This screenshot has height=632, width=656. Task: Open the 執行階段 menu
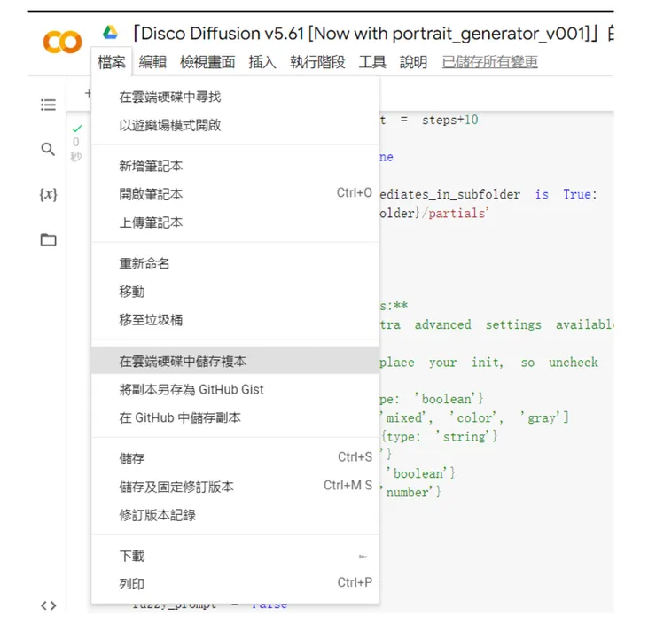point(317,62)
